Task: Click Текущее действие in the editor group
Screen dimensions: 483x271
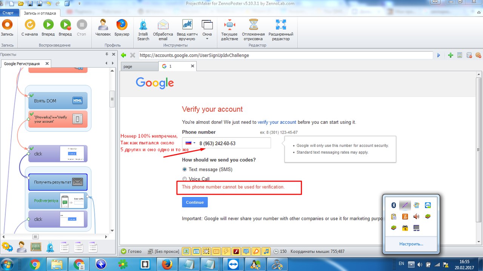Action: click(x=229, y=30)
